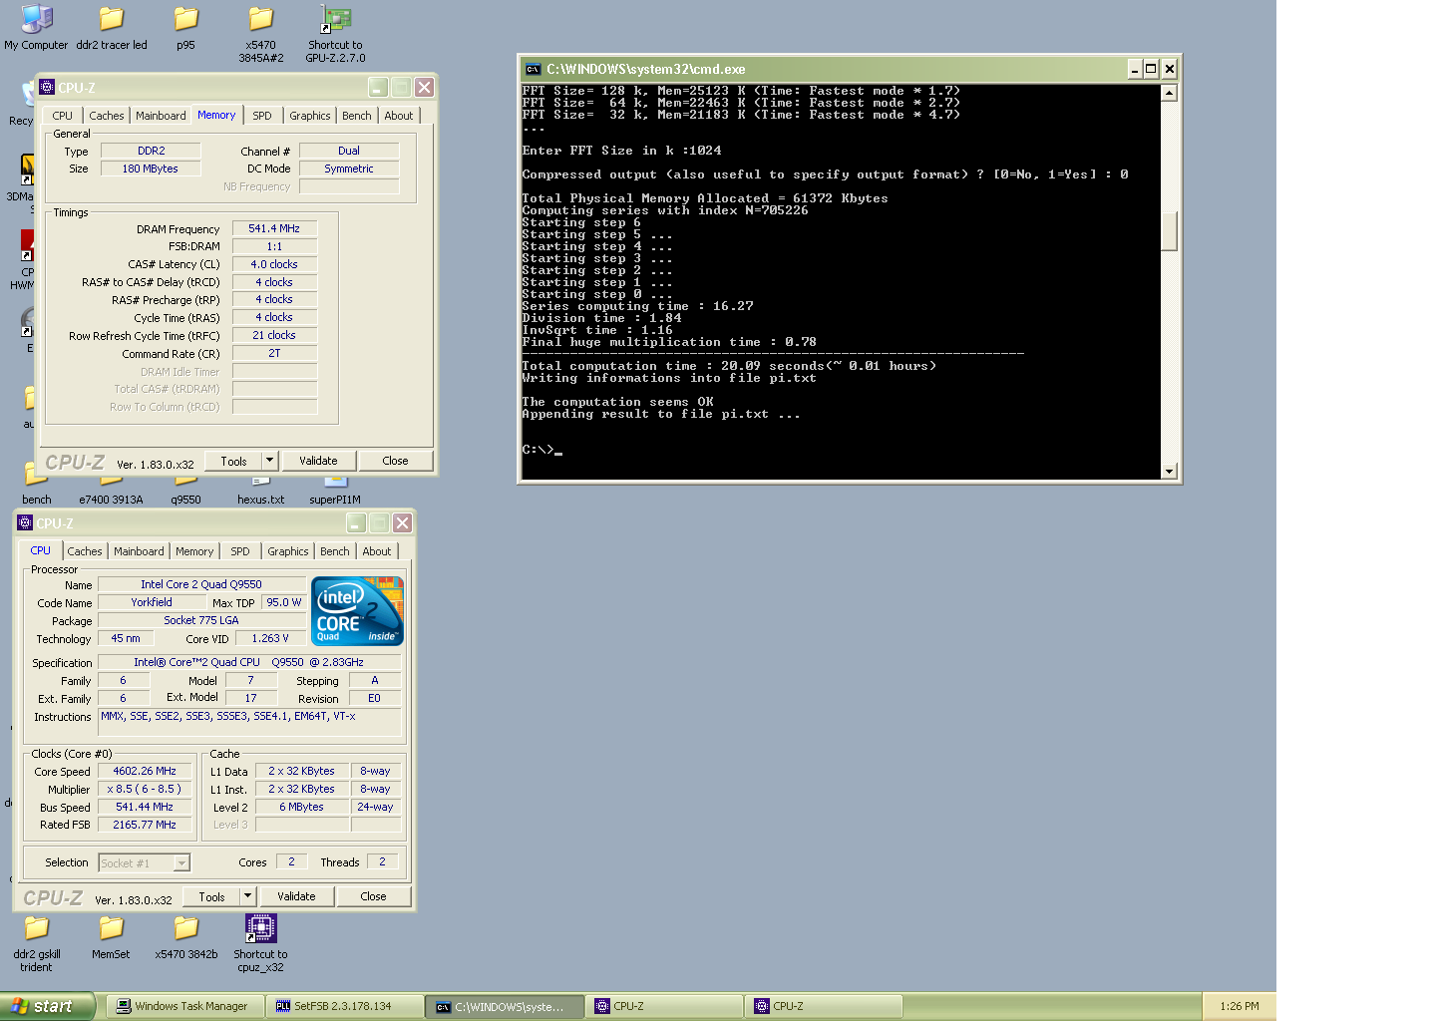Screen dimensions: 1436x1021
Task: Click the cmd window scrollbar thumb
Action: (1169, 230)
